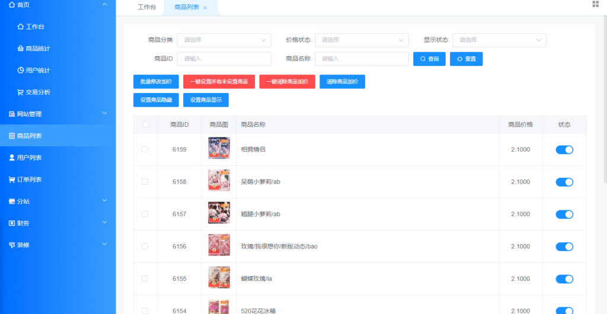Click the list icon beside sidebar 商品列表
Screen dimensions: 607x314
coord(12,136)
